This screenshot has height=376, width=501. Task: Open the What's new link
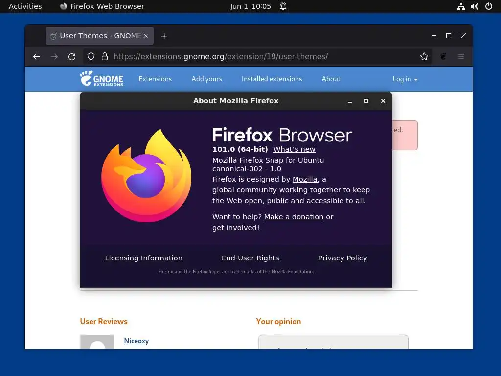[x=294, y=149]
